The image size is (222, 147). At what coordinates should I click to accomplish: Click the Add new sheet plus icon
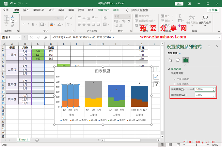[x=37, y=140]
